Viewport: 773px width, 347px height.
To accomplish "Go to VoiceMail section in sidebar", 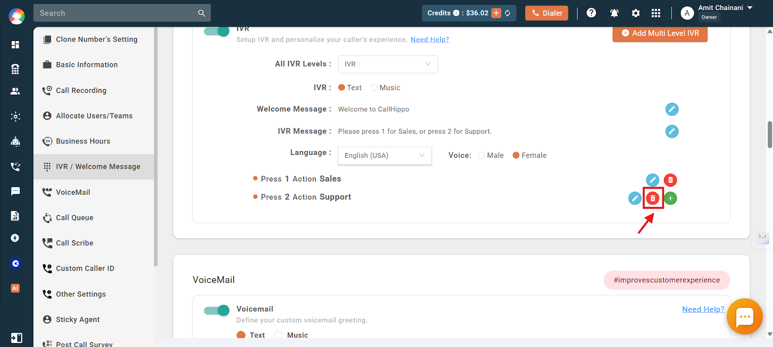I will 94,192.
